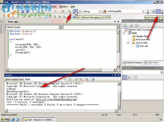The height and width of the screenshot is (122, 164).
Task: Click the Find in Files icon beside writeimagefile
Action: click(x=104, y=11)
